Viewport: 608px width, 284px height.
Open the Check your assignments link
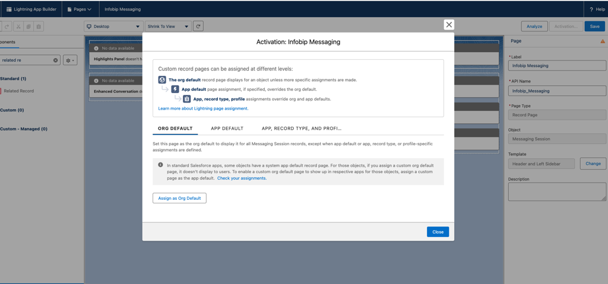[242, 178]
